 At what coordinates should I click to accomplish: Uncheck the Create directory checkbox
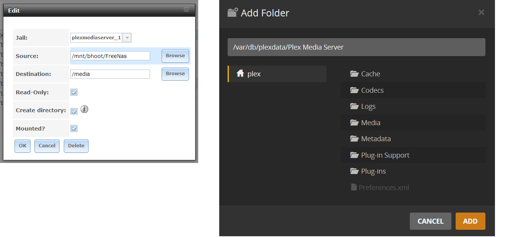(x=74, y=111)
